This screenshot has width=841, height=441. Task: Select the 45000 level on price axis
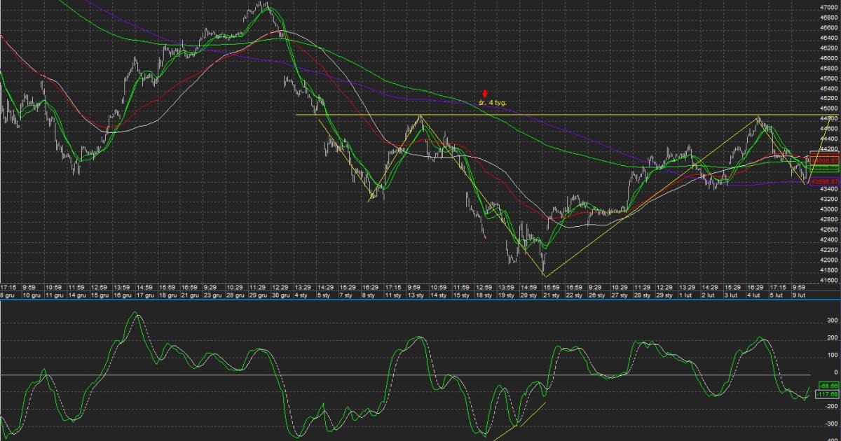[x=829, y=108]
